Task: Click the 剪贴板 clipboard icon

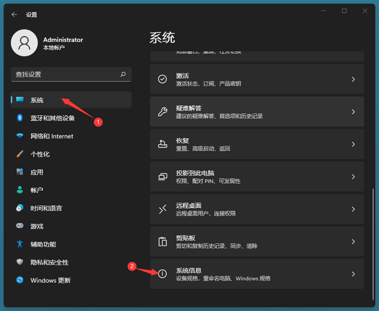Action: [162, 241]
